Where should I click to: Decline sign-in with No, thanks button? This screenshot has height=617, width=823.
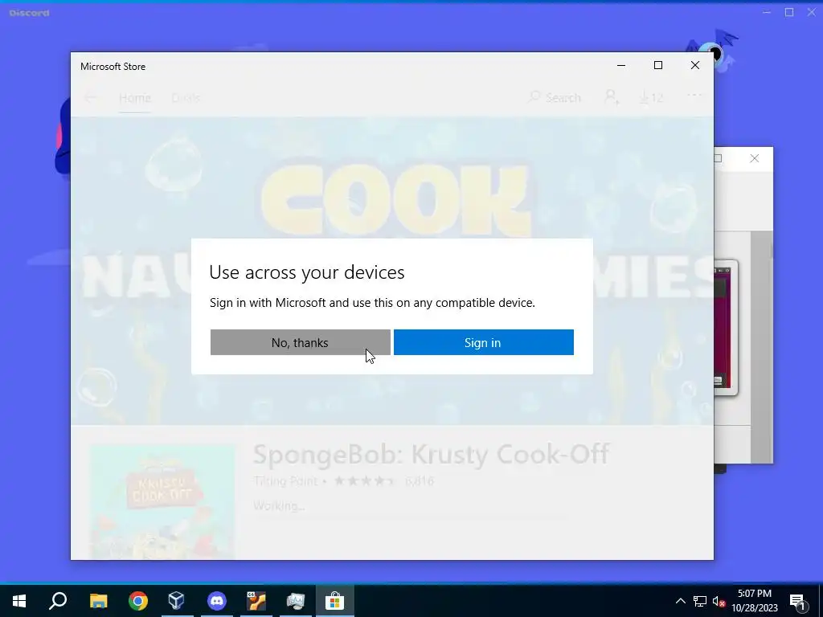(301, 342)
